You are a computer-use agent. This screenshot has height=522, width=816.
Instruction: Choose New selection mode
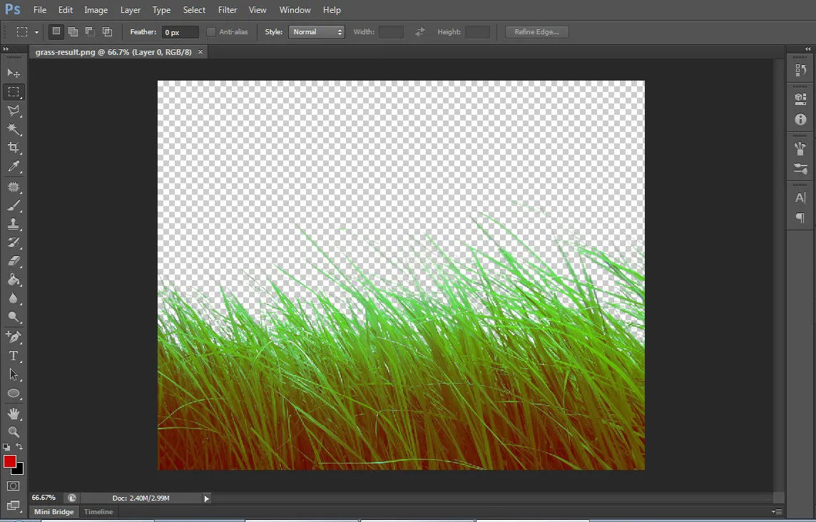[x=56, y=32]
